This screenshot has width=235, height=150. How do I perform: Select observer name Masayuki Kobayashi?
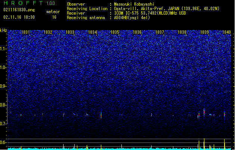(134, 4)
